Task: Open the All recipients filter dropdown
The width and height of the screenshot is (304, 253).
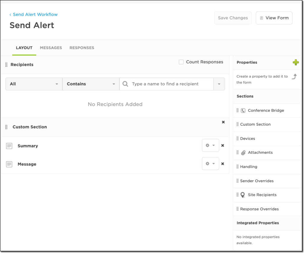Action: pos(34,84)
